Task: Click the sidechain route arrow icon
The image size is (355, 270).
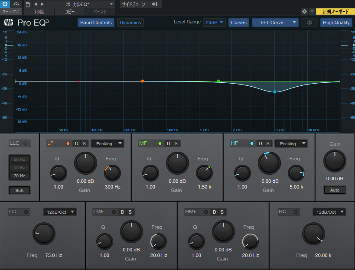Action: coord(154,4)
